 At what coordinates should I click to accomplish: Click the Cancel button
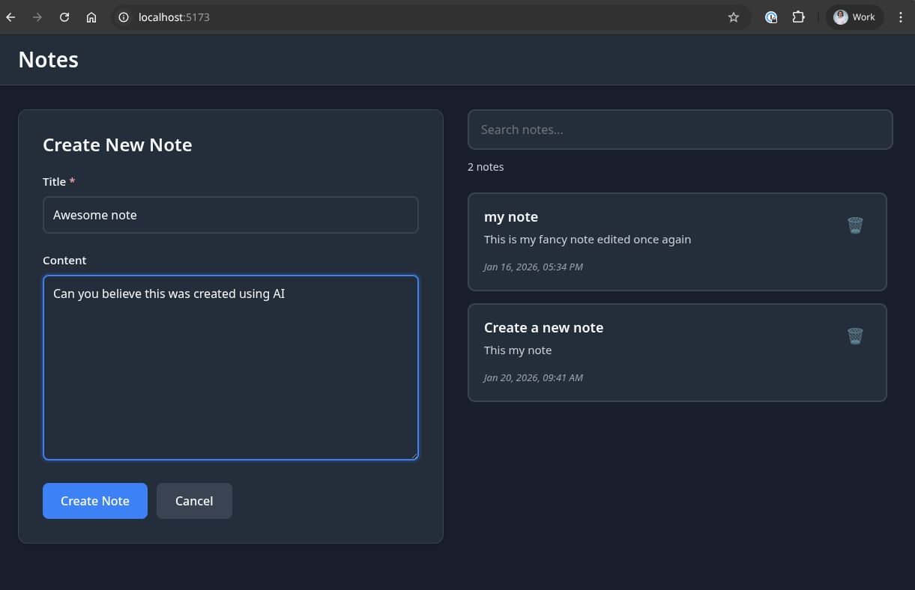point(194,501)
